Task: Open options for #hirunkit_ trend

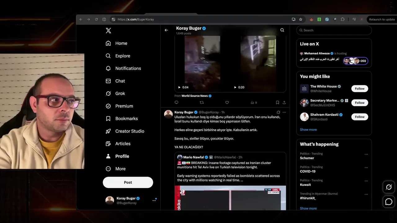Action: pyautogui.click(x=366, y=194)
